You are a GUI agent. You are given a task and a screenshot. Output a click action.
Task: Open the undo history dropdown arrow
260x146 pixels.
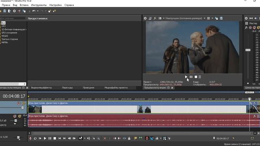coord(38,11)
